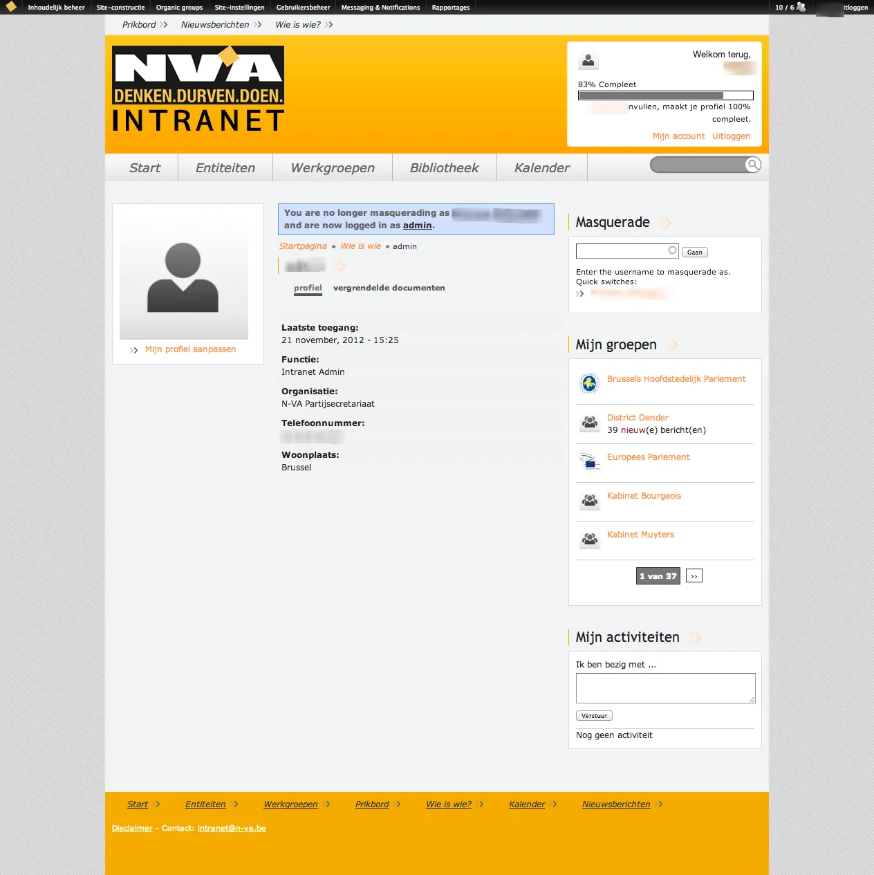
Task: Open Organic groups admin menu
Action: pos(179,8)
